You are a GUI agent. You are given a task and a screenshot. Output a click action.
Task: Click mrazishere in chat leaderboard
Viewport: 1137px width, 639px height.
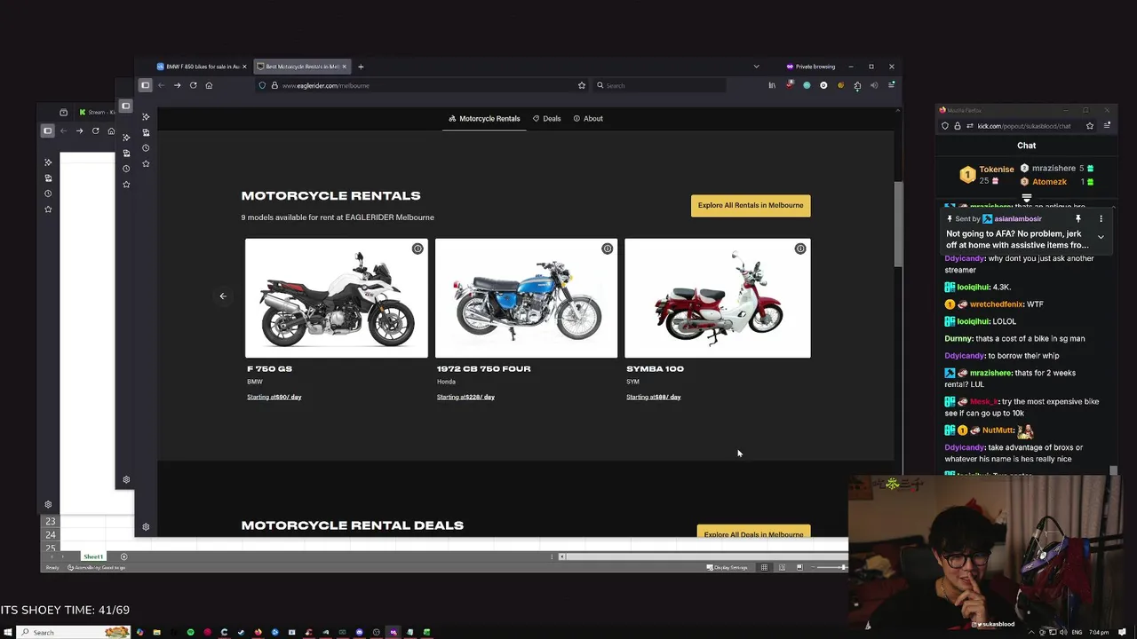(1054, 169)
